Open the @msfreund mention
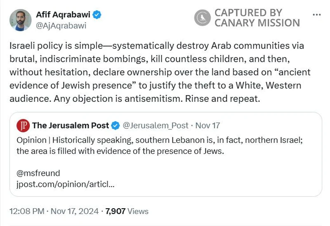 click(38, 173)
